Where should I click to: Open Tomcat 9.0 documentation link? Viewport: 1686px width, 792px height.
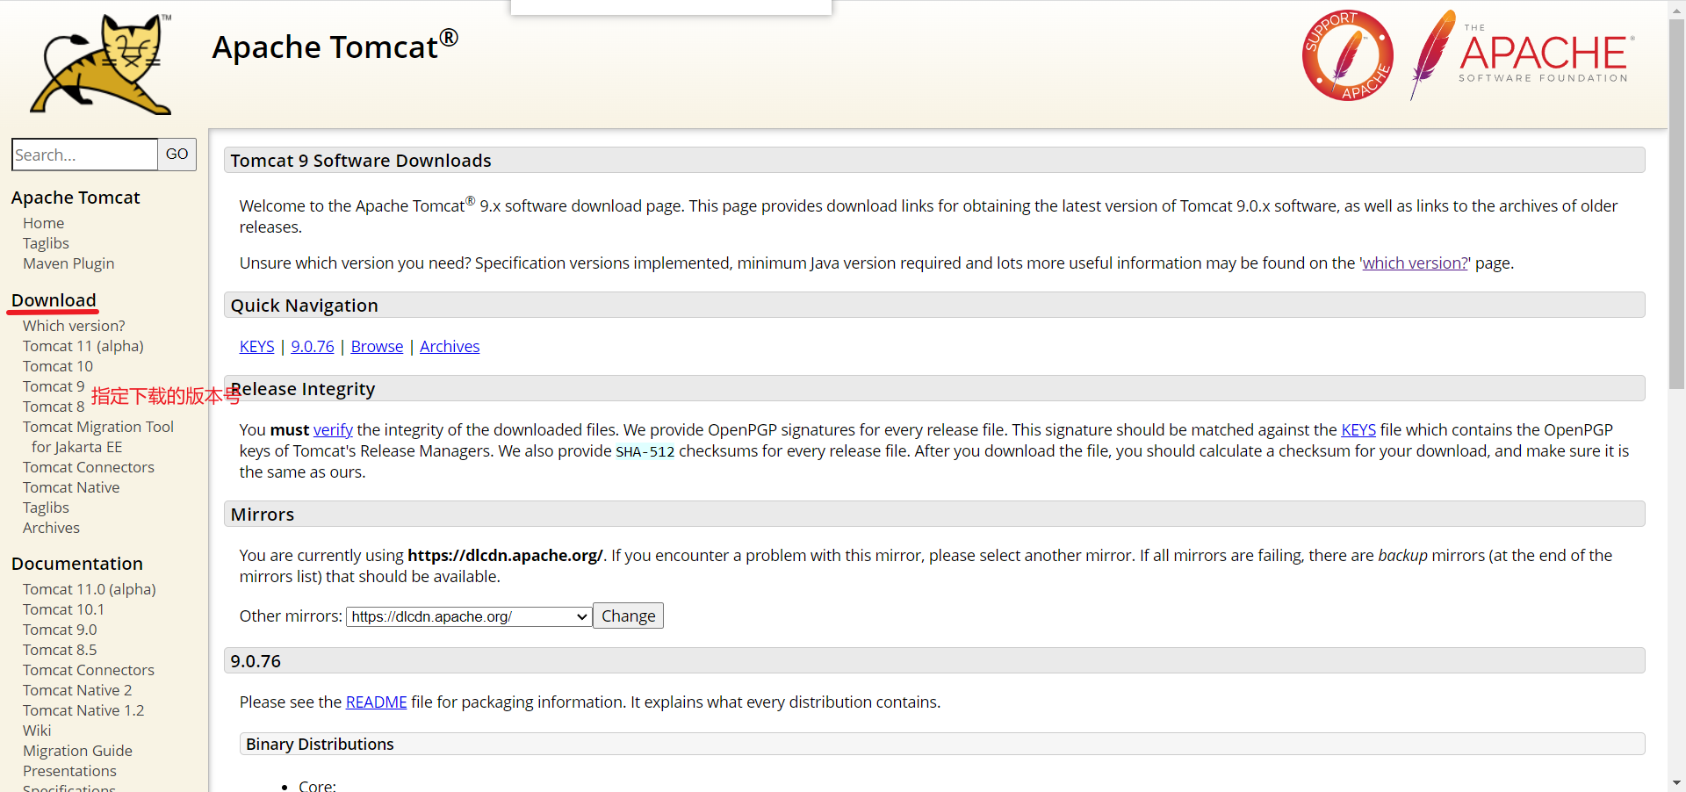pos(60,630)
